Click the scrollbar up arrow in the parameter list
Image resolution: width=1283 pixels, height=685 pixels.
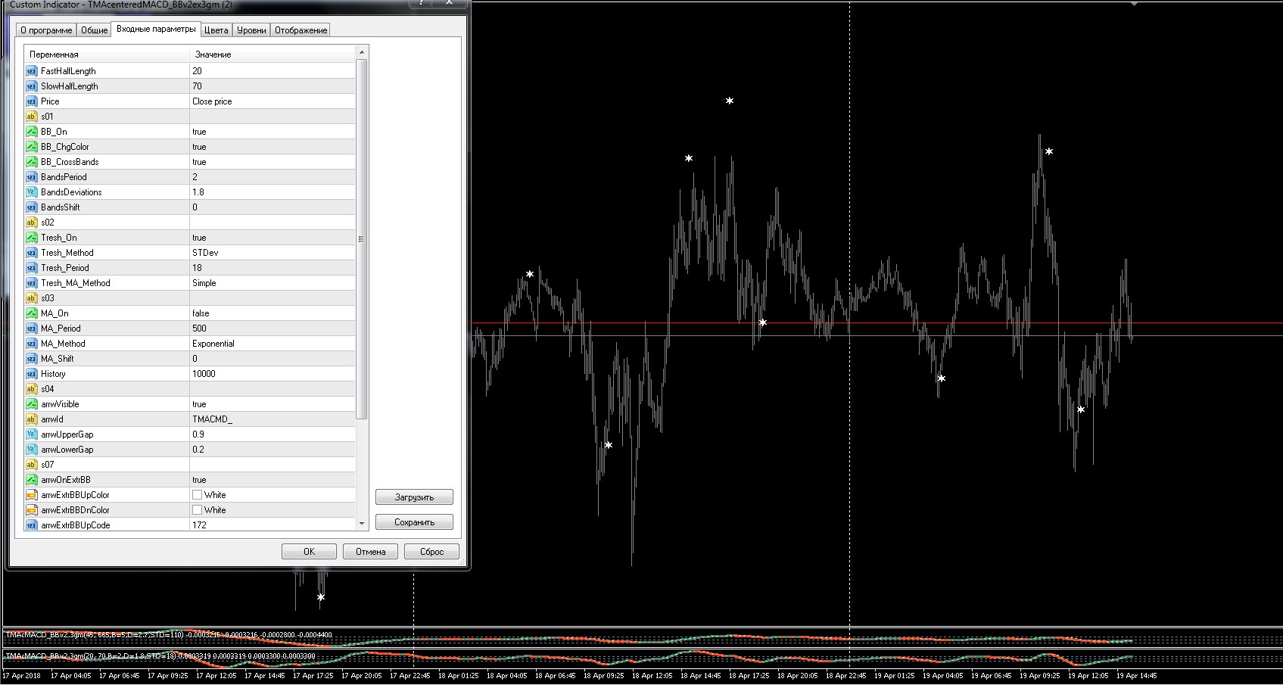pos(361,52)
